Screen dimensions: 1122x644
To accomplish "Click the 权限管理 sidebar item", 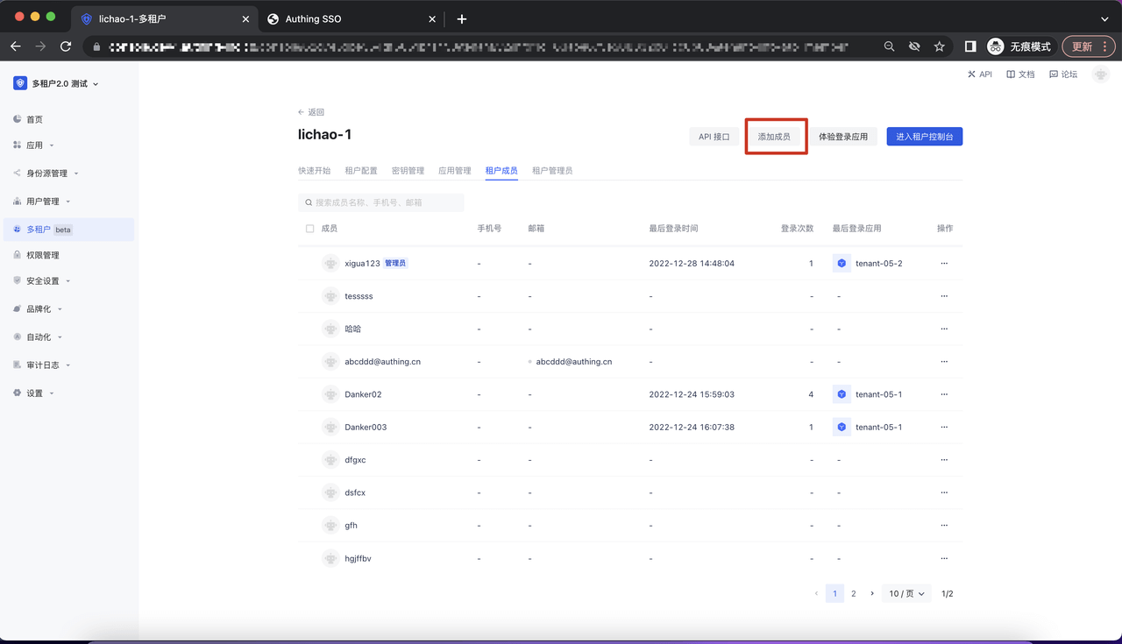I will click(42, 255).
